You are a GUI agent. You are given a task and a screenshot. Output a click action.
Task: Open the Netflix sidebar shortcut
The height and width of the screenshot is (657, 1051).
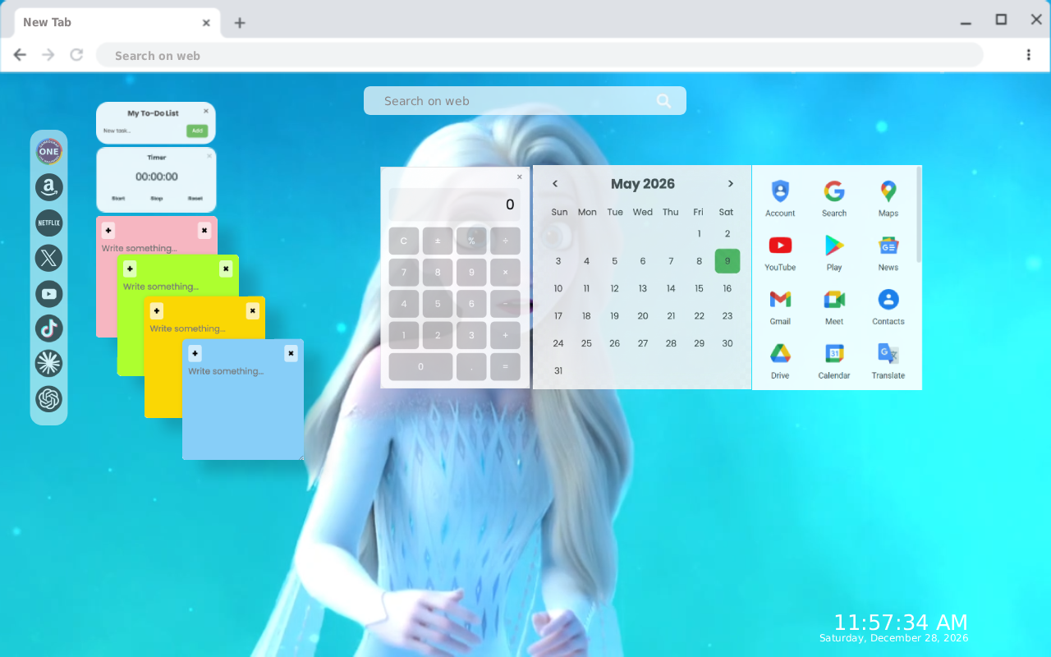(x=48, y=223)
